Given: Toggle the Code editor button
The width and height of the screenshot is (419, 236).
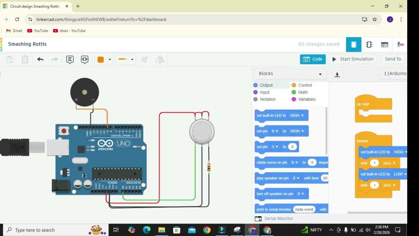Looking at the screenshot, I should point(313,59).
